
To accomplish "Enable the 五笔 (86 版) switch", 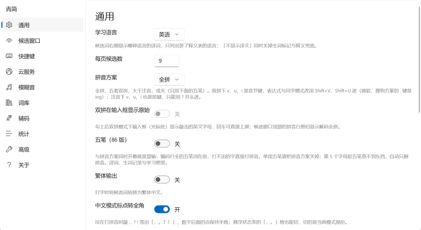I will click(x=162, y=144).
